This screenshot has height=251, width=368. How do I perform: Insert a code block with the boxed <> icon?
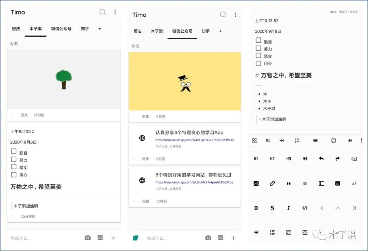pos(305,233)
